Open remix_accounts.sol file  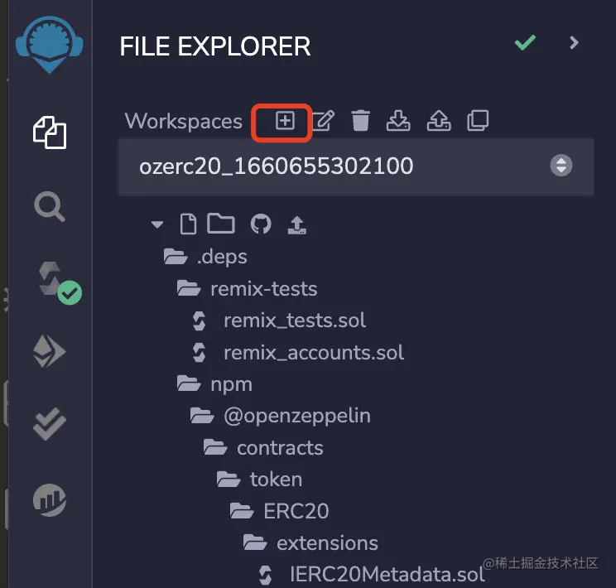pyautogui.click(x=298, y=353)
